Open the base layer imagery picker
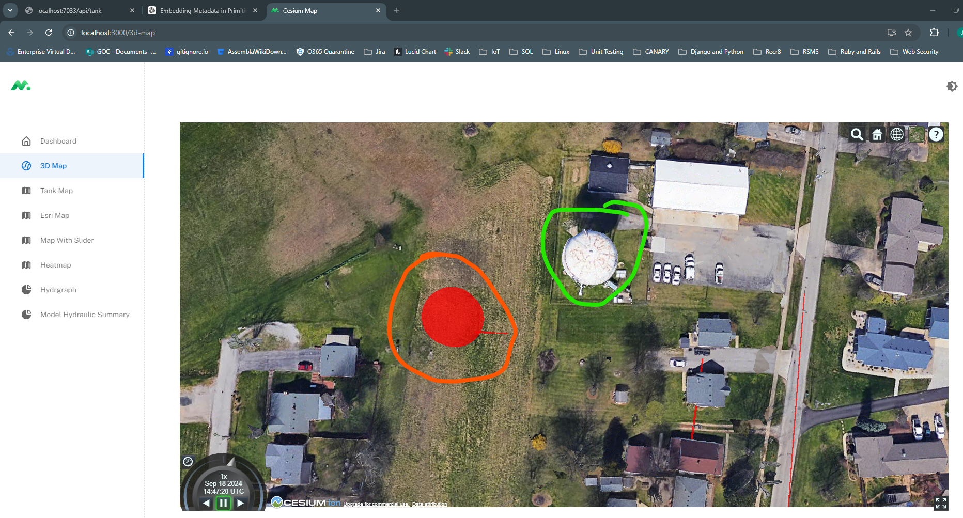963x518 pixels. click(917, 135)
